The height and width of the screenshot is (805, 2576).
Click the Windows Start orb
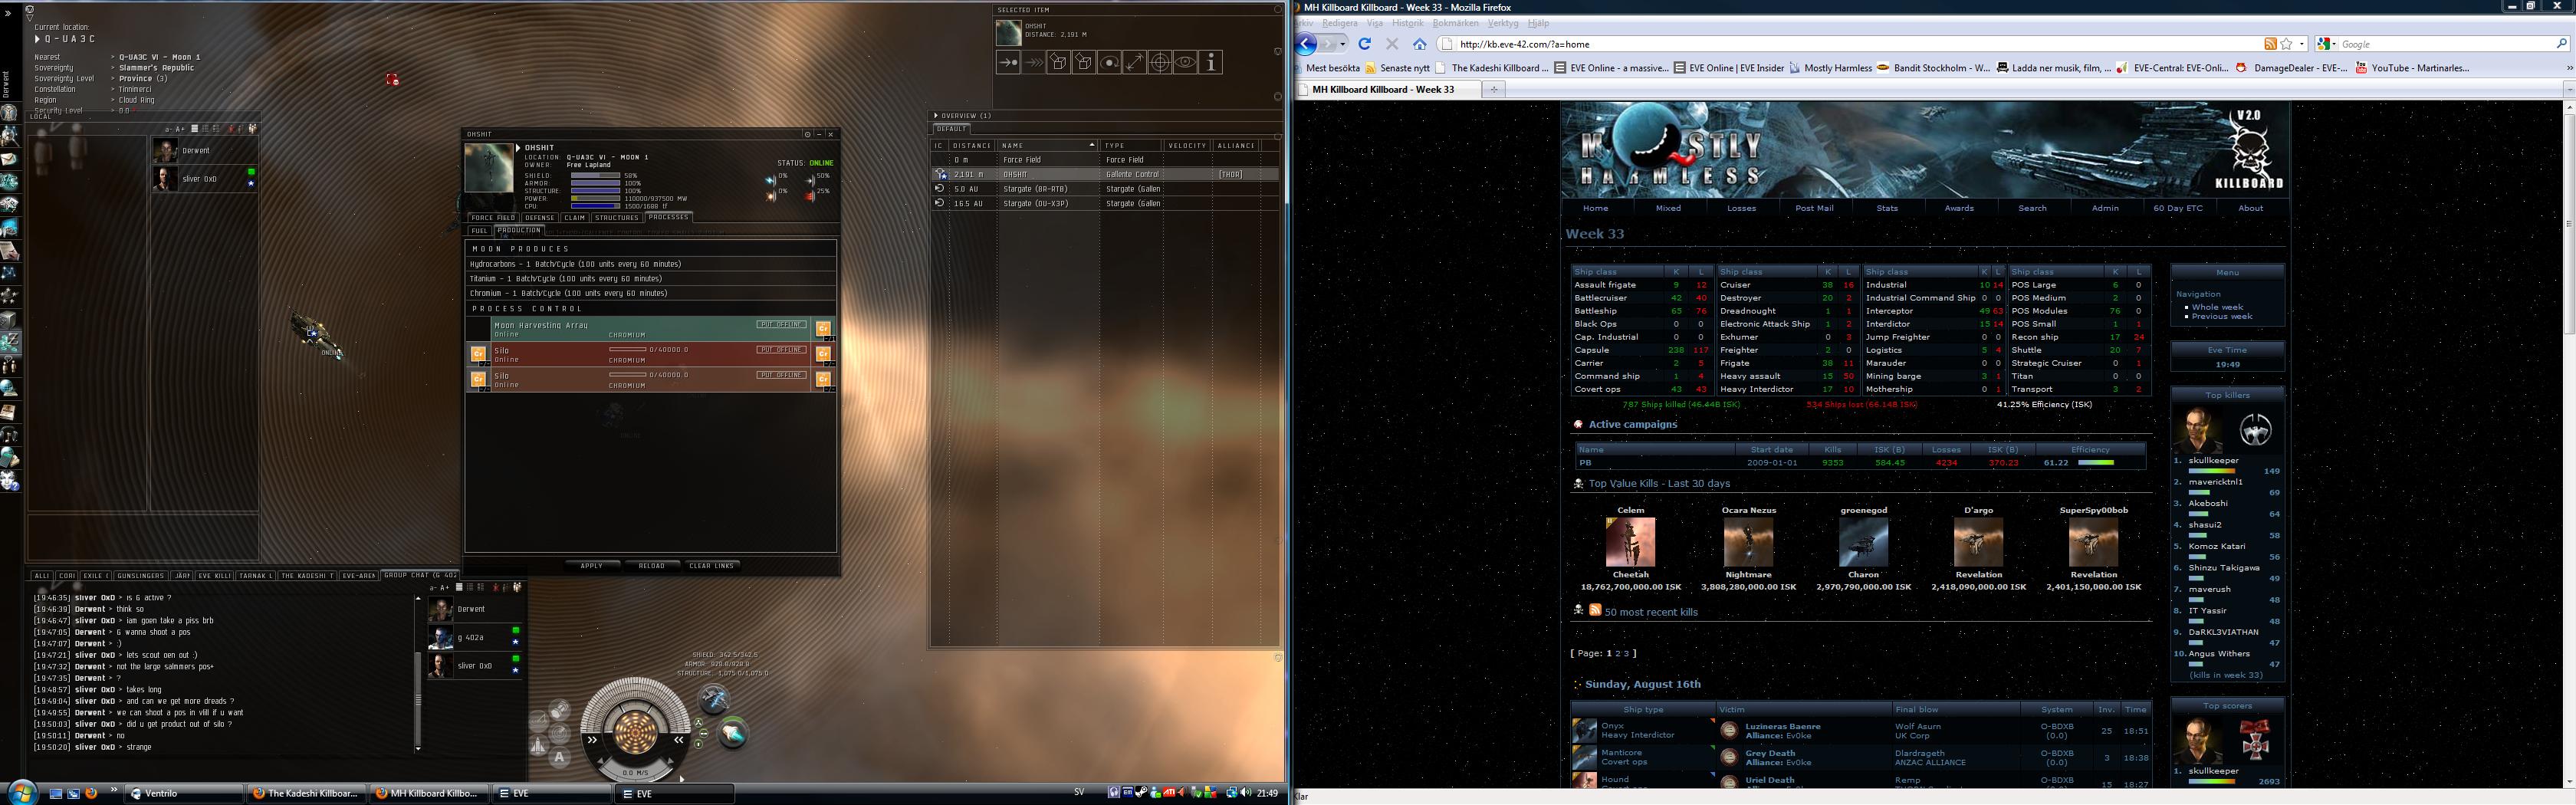point(22,791)
